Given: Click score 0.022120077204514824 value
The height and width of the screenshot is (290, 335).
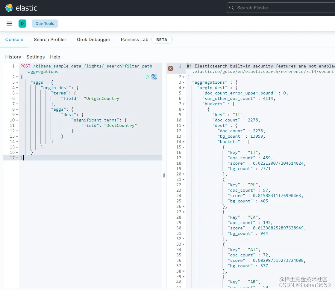Looking at the screenshot, I should 278,163.
